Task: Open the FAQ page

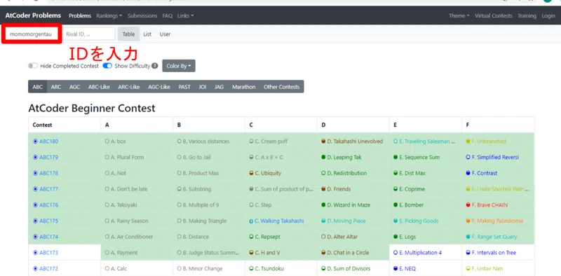Action: 168,15
